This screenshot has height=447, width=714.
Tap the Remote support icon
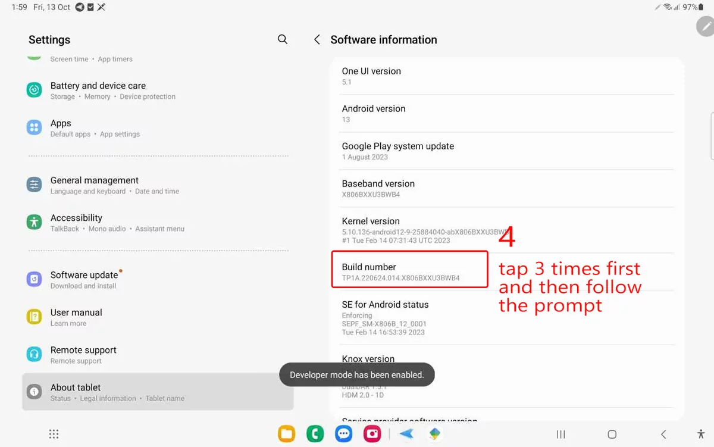click(x=34, y=354)
